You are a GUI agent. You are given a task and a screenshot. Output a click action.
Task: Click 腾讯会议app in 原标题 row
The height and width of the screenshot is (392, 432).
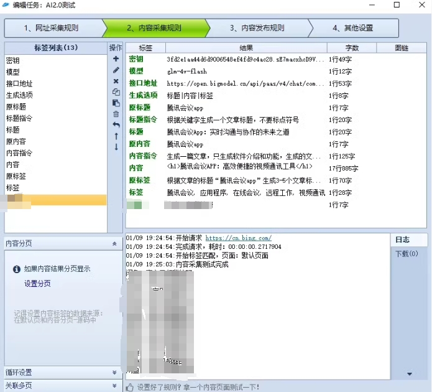pos(185,108)
